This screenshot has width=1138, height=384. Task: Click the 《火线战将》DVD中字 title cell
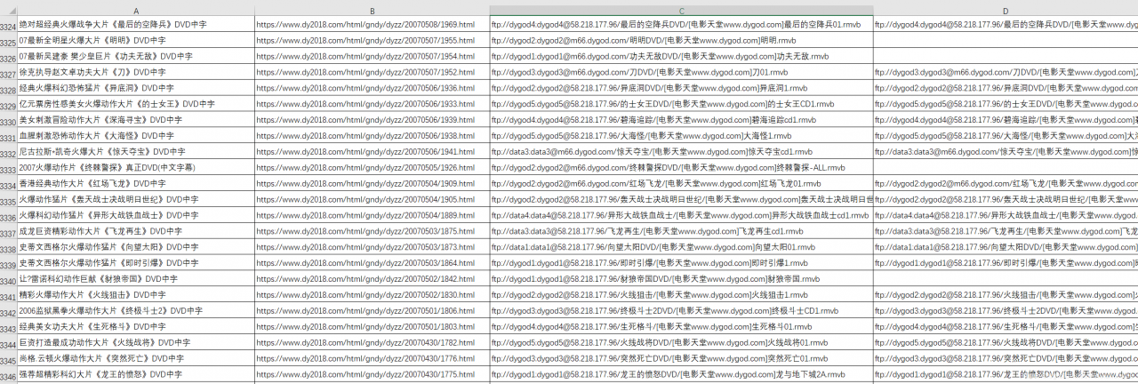coord(135,343)
